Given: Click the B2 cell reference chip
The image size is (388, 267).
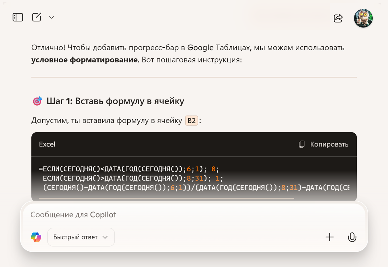Looking at the screenshot, I should [191, 121].
